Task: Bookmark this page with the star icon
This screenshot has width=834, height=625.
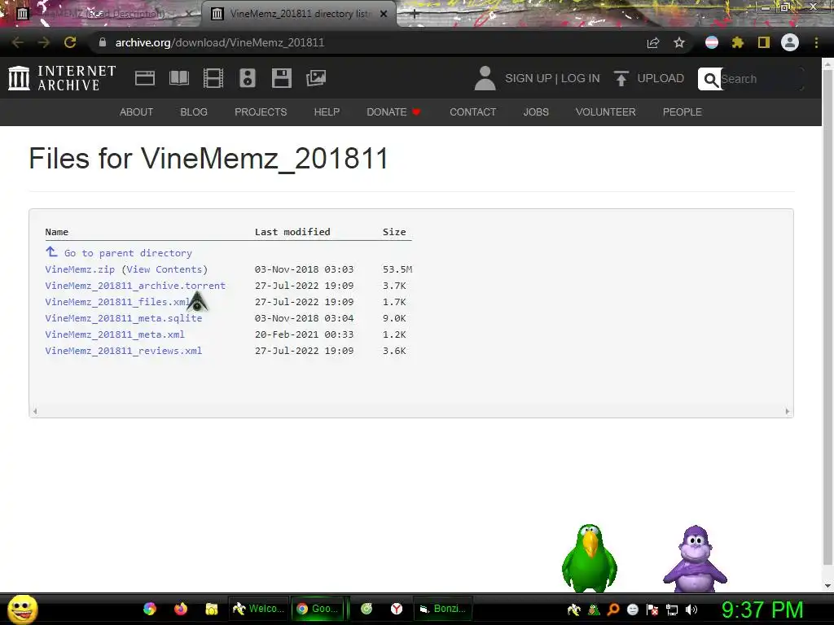Action: (x=679, y=42)
